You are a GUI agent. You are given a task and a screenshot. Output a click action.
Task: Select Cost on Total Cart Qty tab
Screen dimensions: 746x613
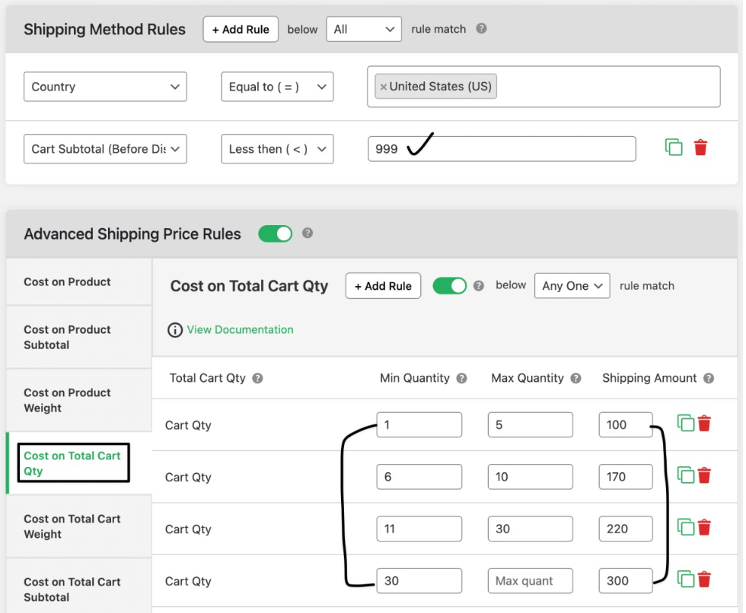point(79,463)
